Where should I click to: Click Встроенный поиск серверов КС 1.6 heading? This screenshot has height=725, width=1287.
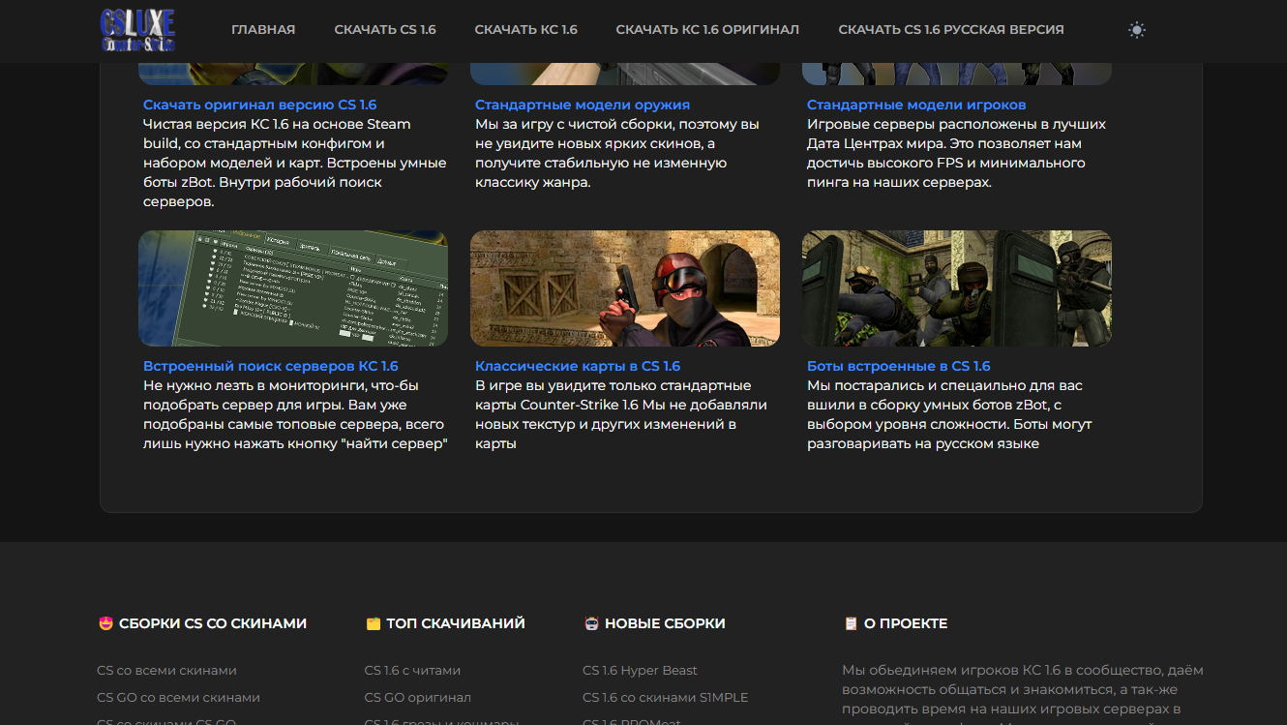coord(270,366)
